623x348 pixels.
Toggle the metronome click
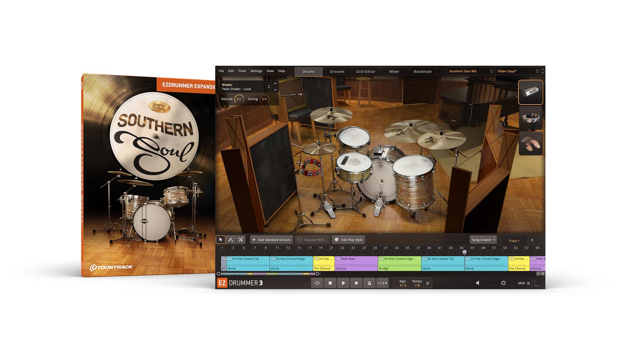(x=369, y=283)
